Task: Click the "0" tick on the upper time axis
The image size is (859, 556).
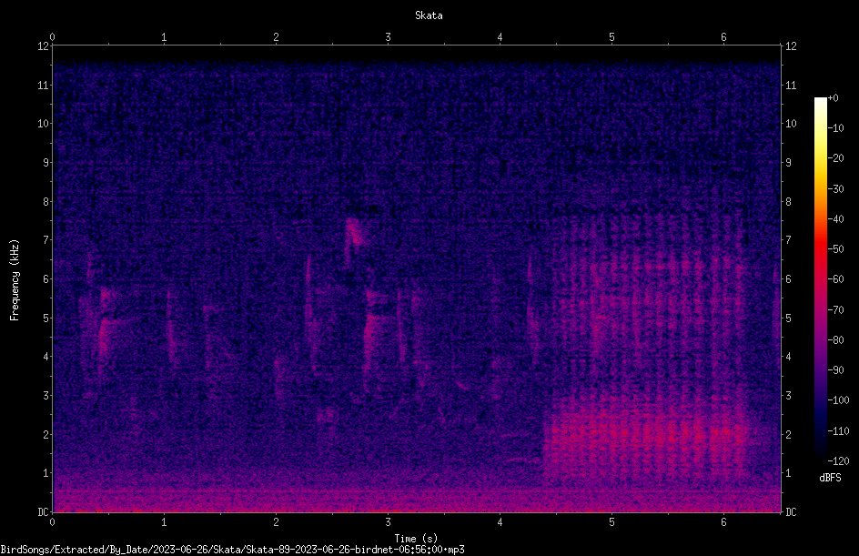Action: [52, 37]
